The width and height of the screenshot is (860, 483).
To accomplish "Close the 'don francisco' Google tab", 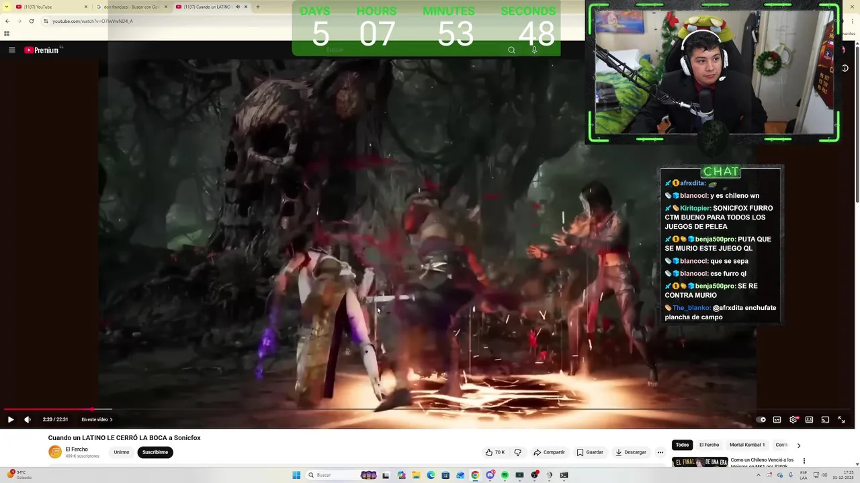I will pos(166,7).
